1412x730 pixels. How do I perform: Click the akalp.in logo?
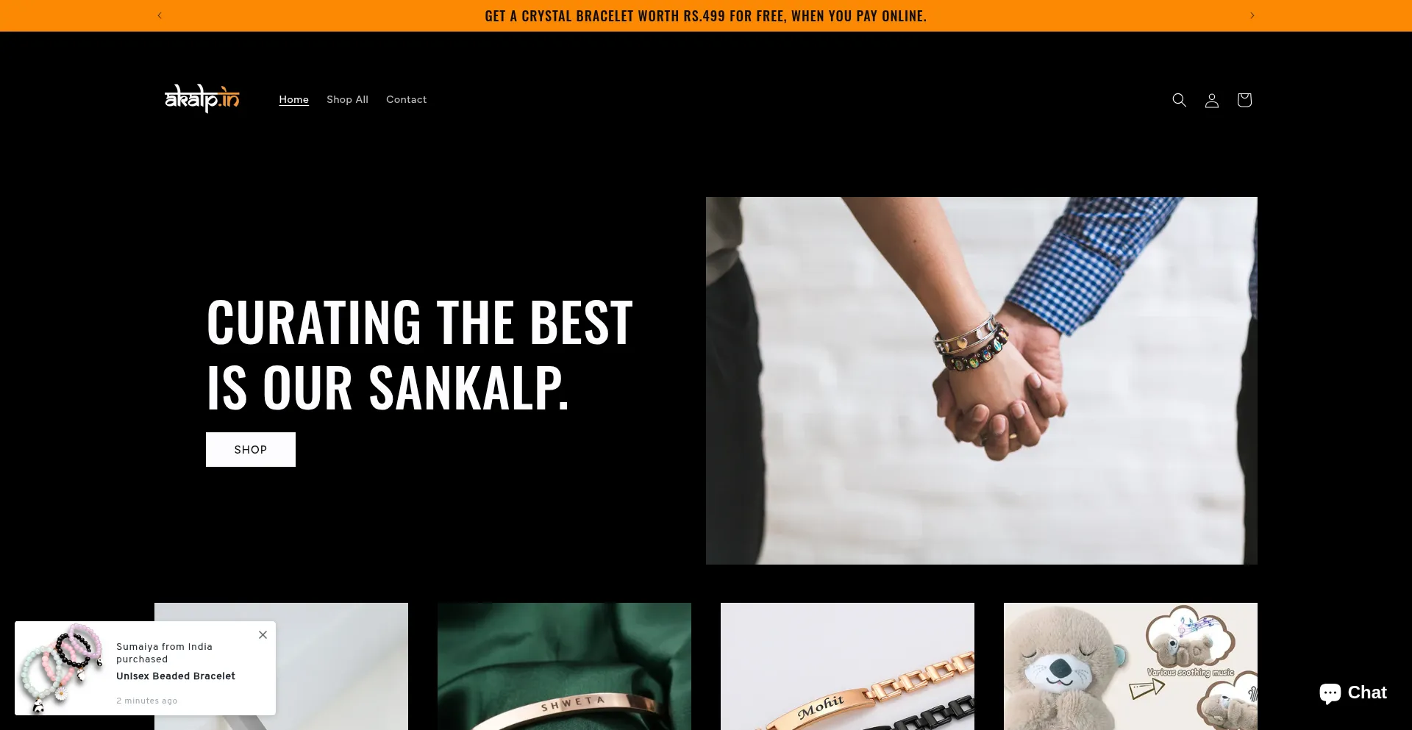click(x=202, y=99)
